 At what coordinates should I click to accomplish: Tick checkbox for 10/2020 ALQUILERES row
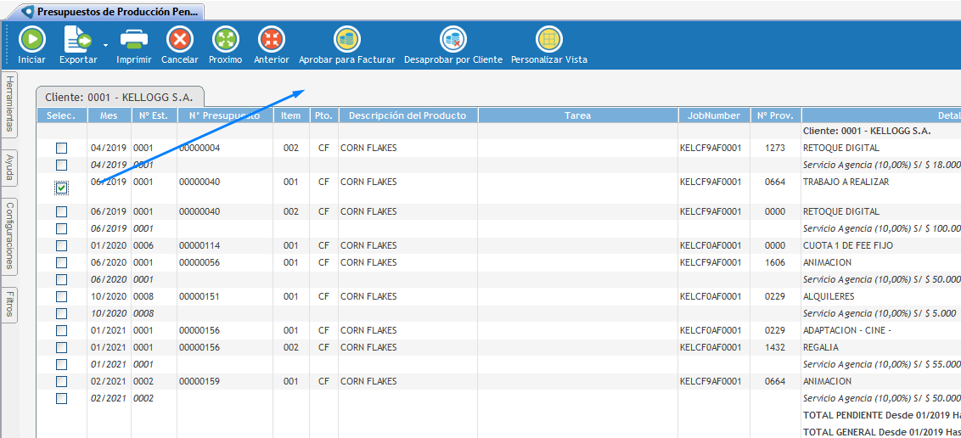pos(62,297)
